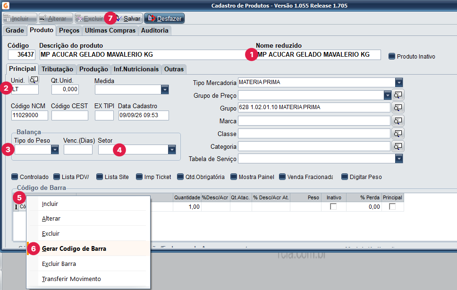457x290 pixels.
Task: Open the Grupo de Preço dropdown arrow
Action: (387, 95)
